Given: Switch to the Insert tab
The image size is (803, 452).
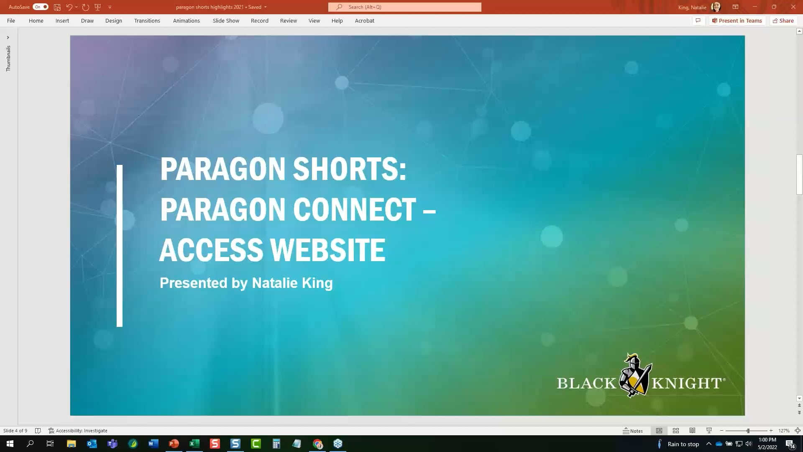Looking at the screenshot, I should 62,21.
